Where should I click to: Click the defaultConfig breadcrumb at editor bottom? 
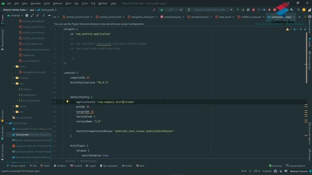pyautogui.click(x=89, y=161)
